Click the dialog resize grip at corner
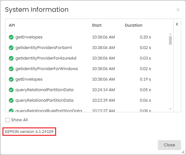Viewport: 186px width, 155px height. (183, 152)
